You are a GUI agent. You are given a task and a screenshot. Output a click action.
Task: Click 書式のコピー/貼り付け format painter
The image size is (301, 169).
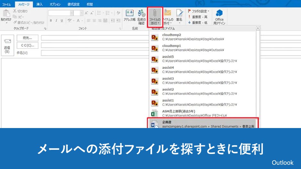pos(28,22)
